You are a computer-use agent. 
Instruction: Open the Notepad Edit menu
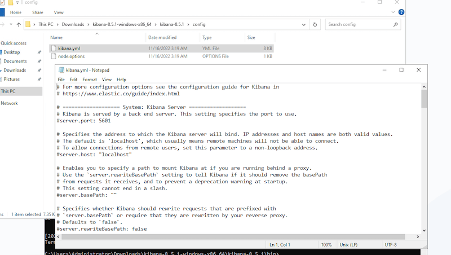[x=73, y=80]
